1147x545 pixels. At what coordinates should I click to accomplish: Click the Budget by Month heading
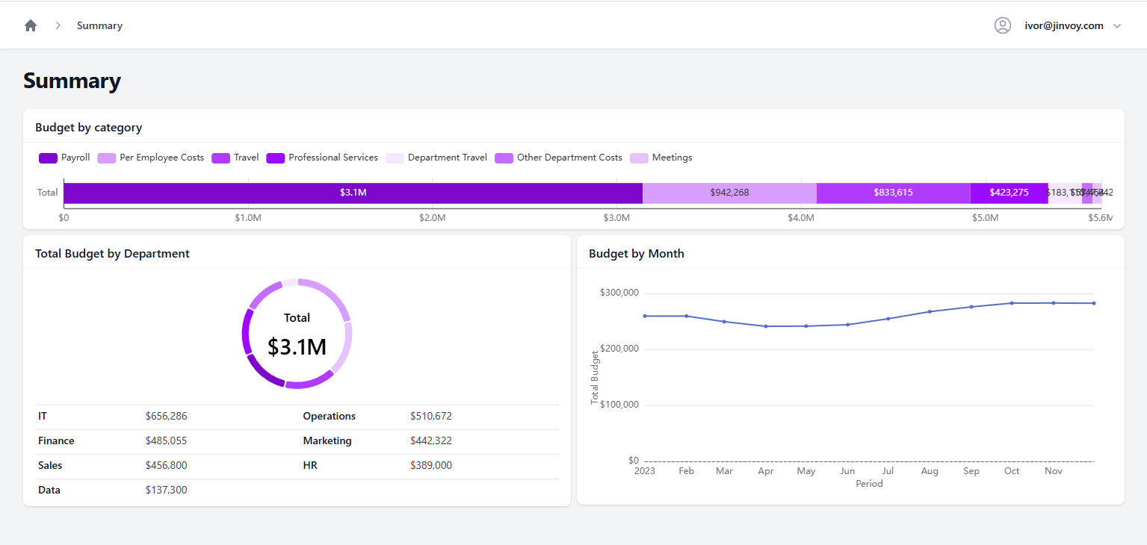[637, 254]
